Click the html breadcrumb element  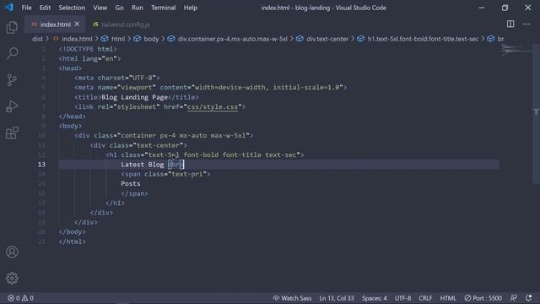point(113,39)
